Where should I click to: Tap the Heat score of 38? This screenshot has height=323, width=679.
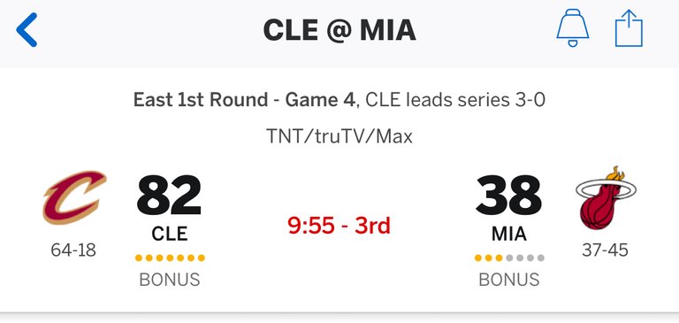click(508, 196)
